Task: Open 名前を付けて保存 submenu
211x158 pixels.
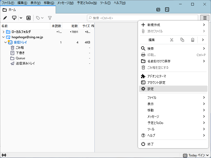Action: point(173,61)
